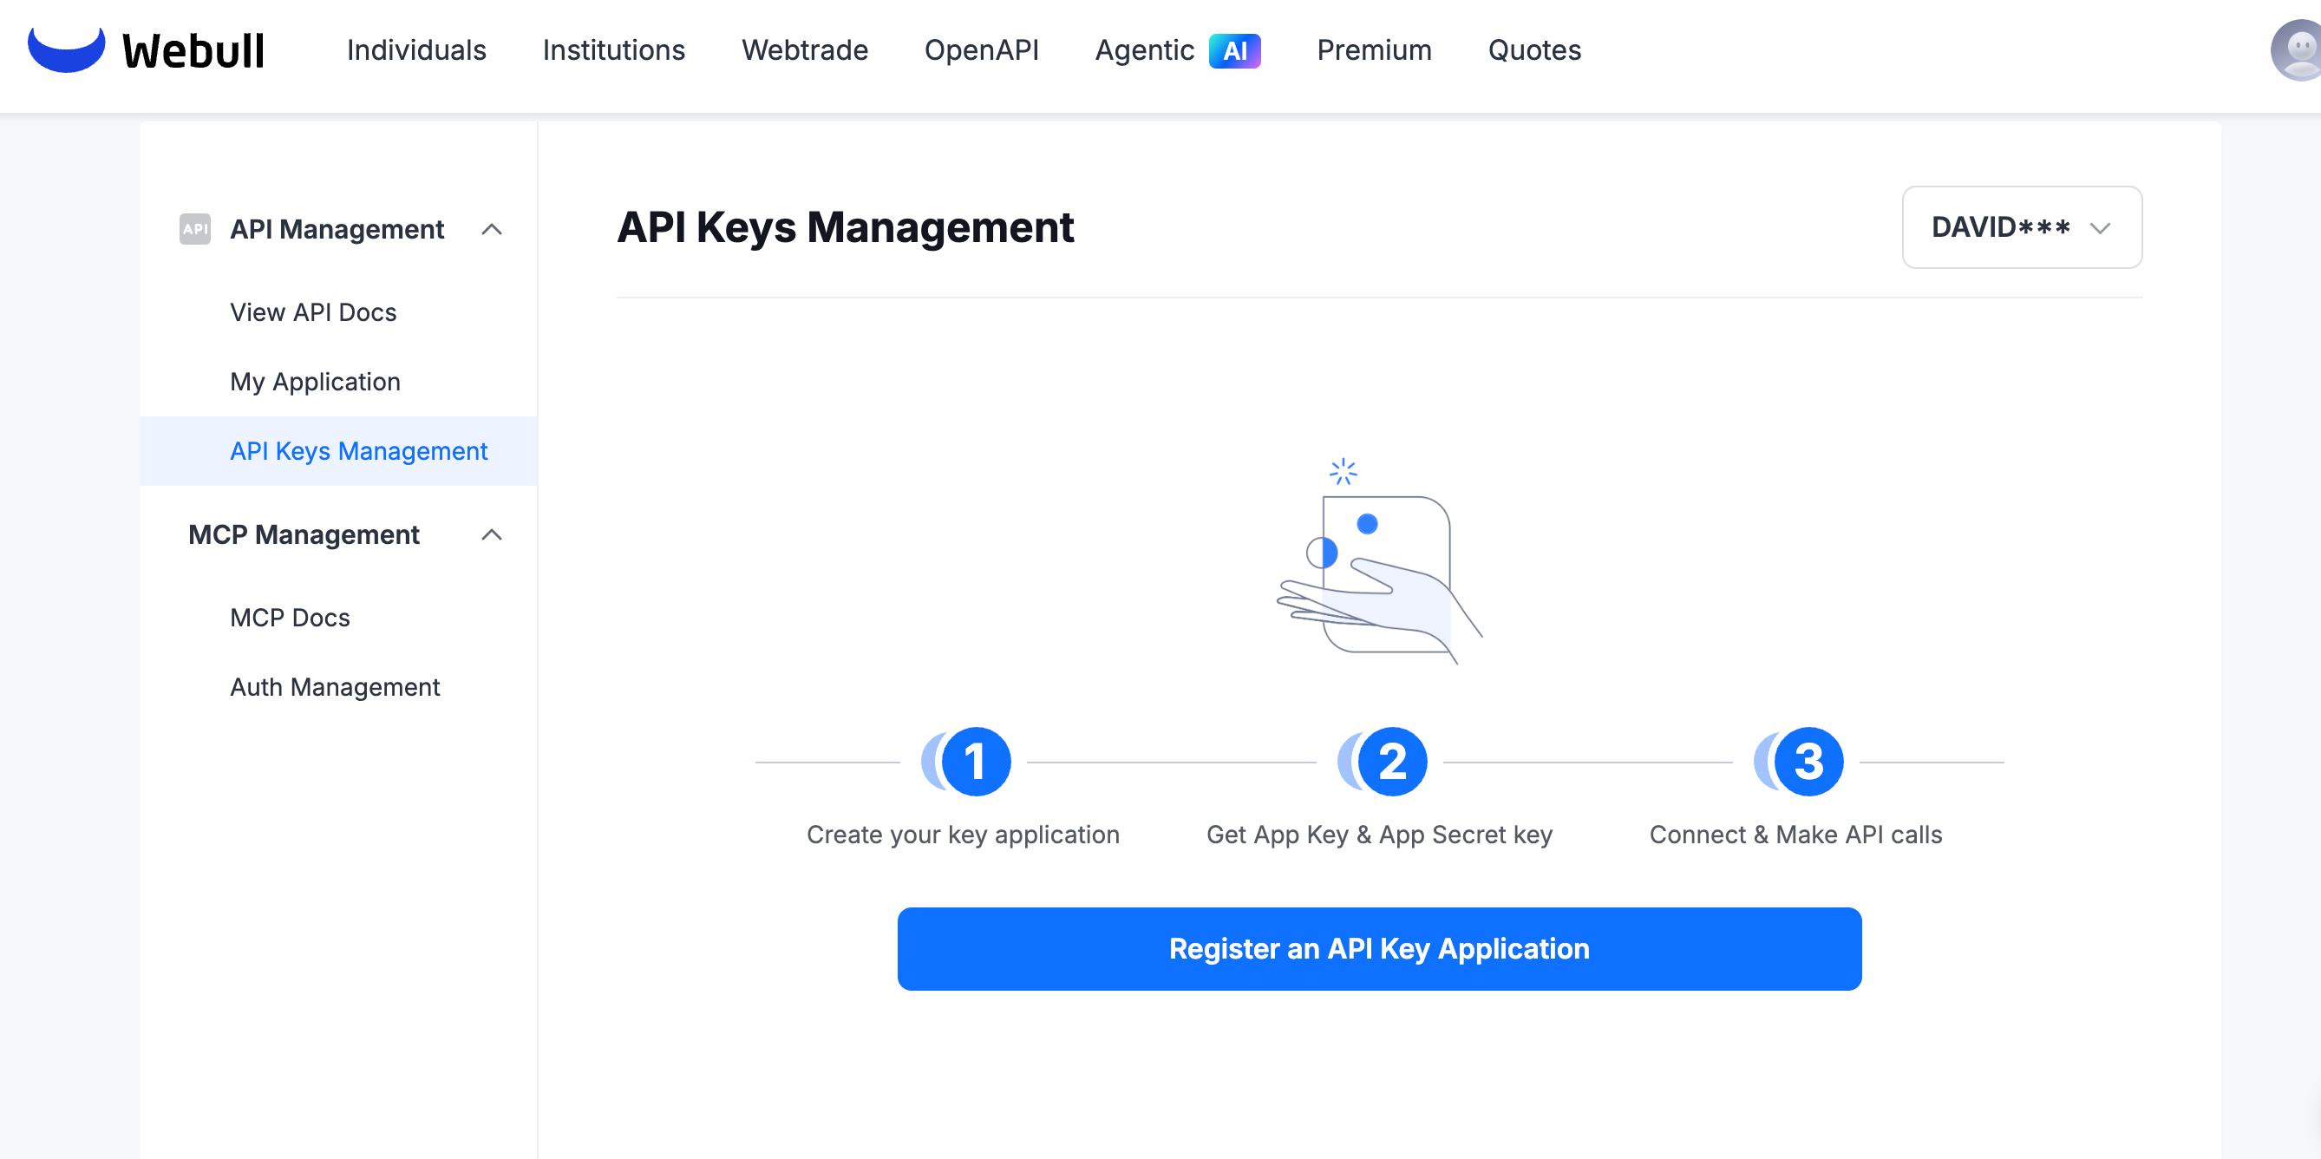Click 'Get App Key & App Secret key' text

pos(1379,835)
